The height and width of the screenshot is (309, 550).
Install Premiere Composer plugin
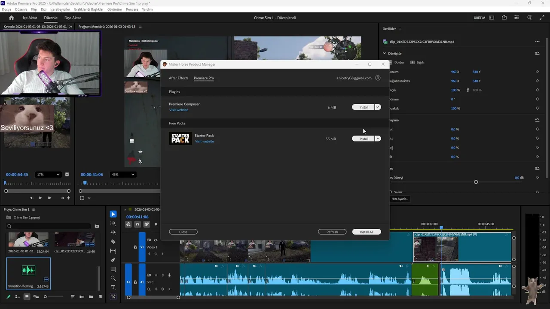coord(364,107)
